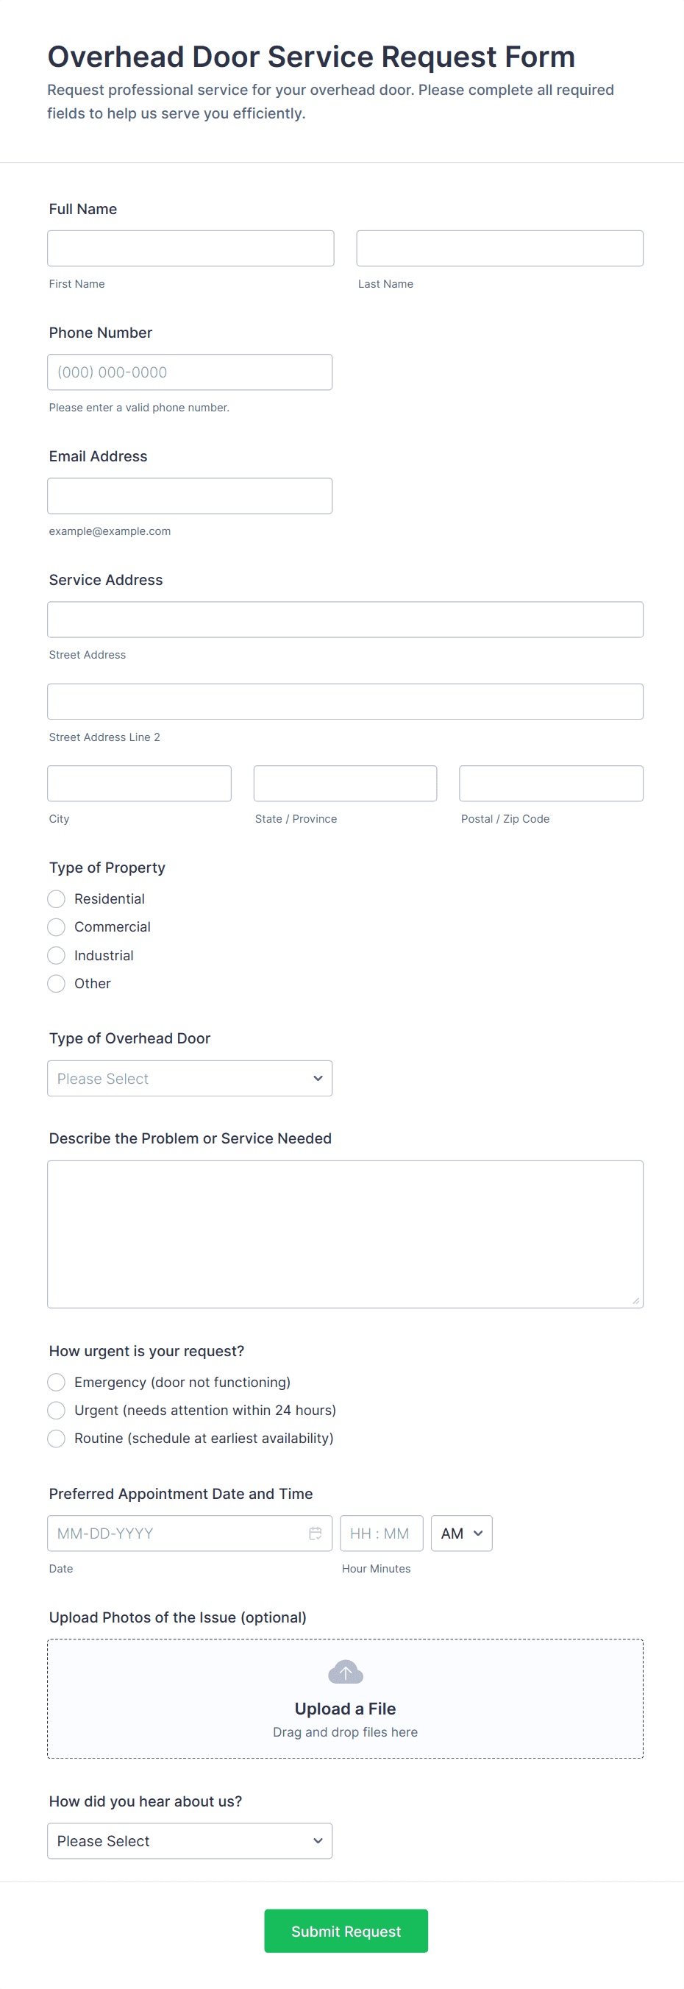This screenshot has width=684, height=1989.
Task: Click the problem description text area
Action: pos(345,1233)
